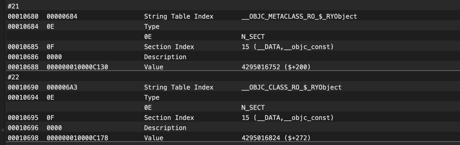Click offset 00010686 cell

coord(23,57)
